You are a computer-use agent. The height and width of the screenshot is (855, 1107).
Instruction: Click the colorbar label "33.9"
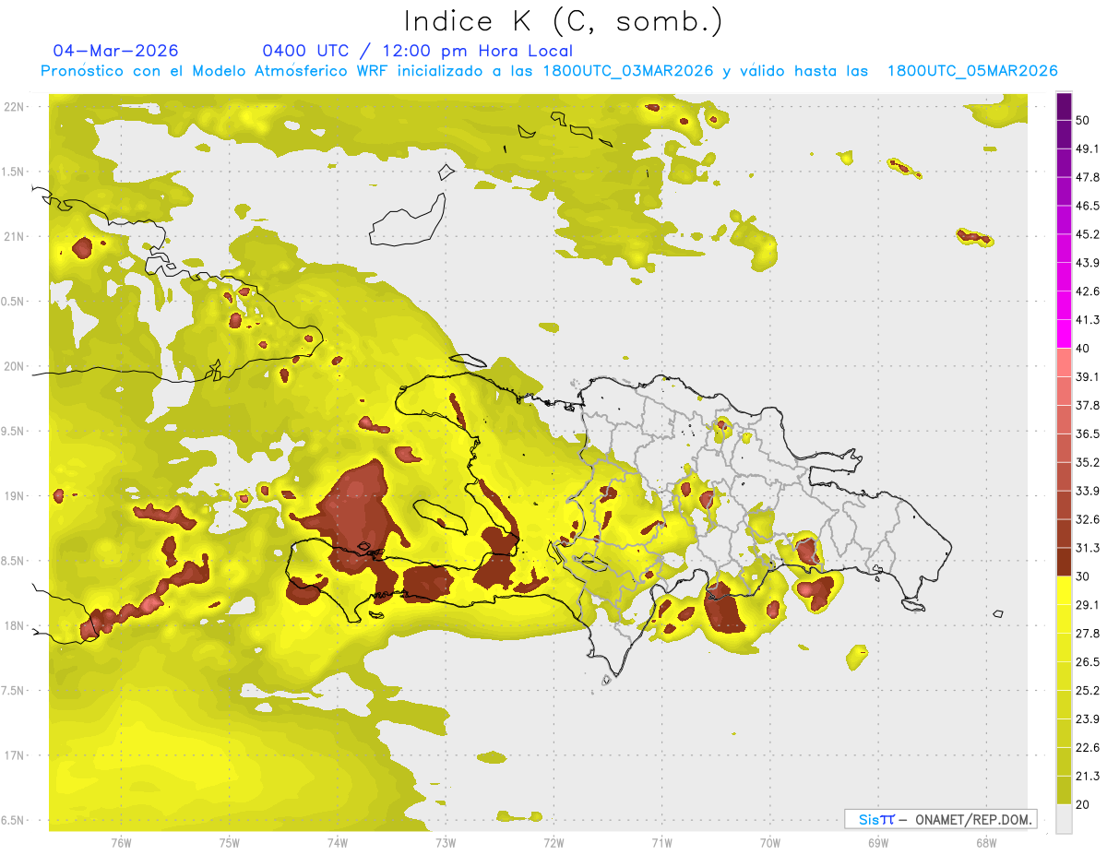1088,491
